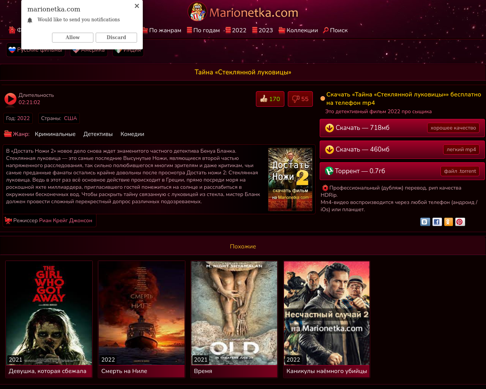Open director Риан Крейг Джонсон link
The height and width of the screenshot is (389, 486).
click(x=66, y=220)
